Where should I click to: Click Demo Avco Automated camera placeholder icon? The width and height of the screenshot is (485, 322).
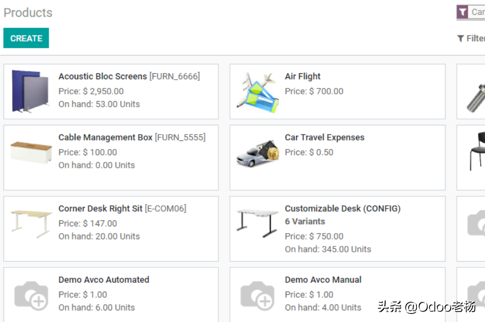point(31,296)
